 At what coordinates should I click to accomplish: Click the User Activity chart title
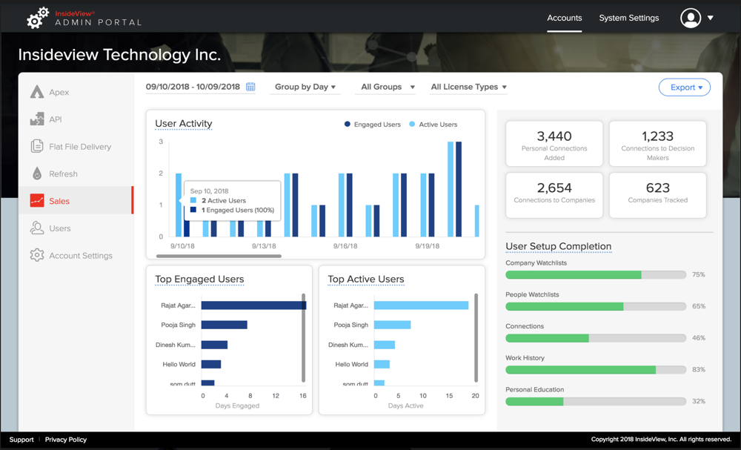[x=183, y=123]
